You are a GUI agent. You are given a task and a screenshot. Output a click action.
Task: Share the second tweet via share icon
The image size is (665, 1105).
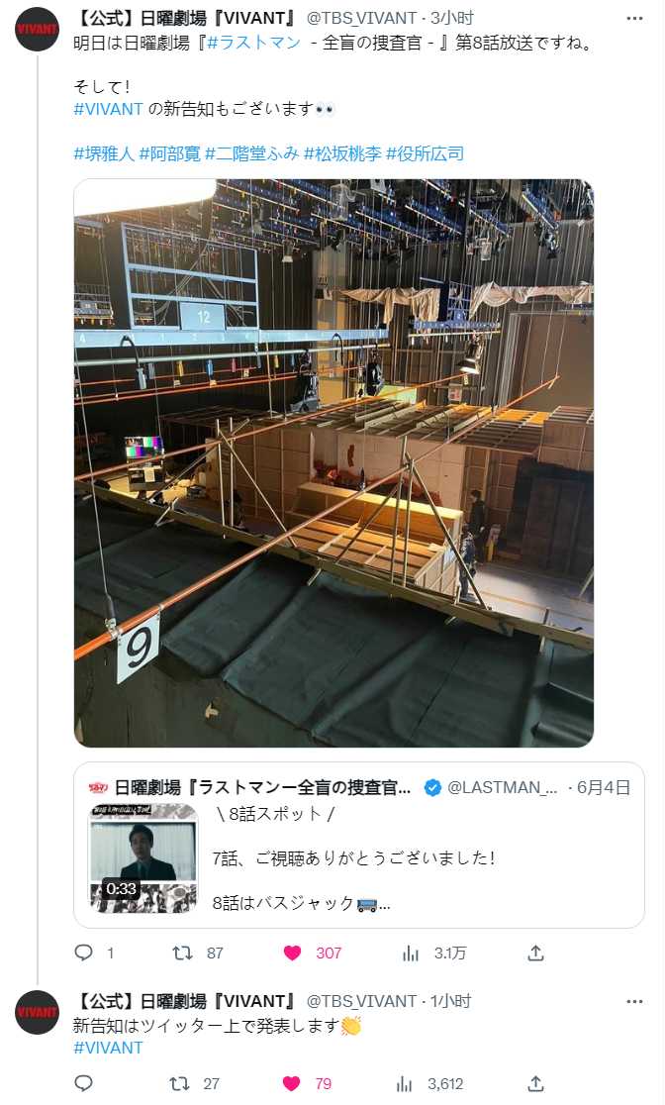535,1083
